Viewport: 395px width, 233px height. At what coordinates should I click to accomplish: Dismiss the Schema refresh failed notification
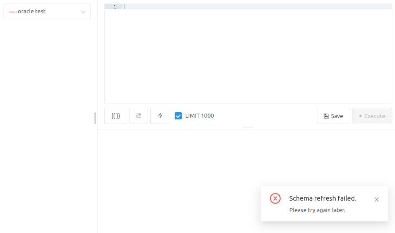[377, 199]
